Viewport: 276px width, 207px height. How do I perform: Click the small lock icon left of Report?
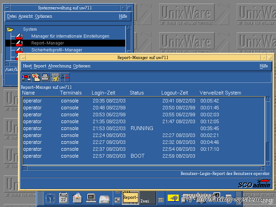click(x=117, y=192)
